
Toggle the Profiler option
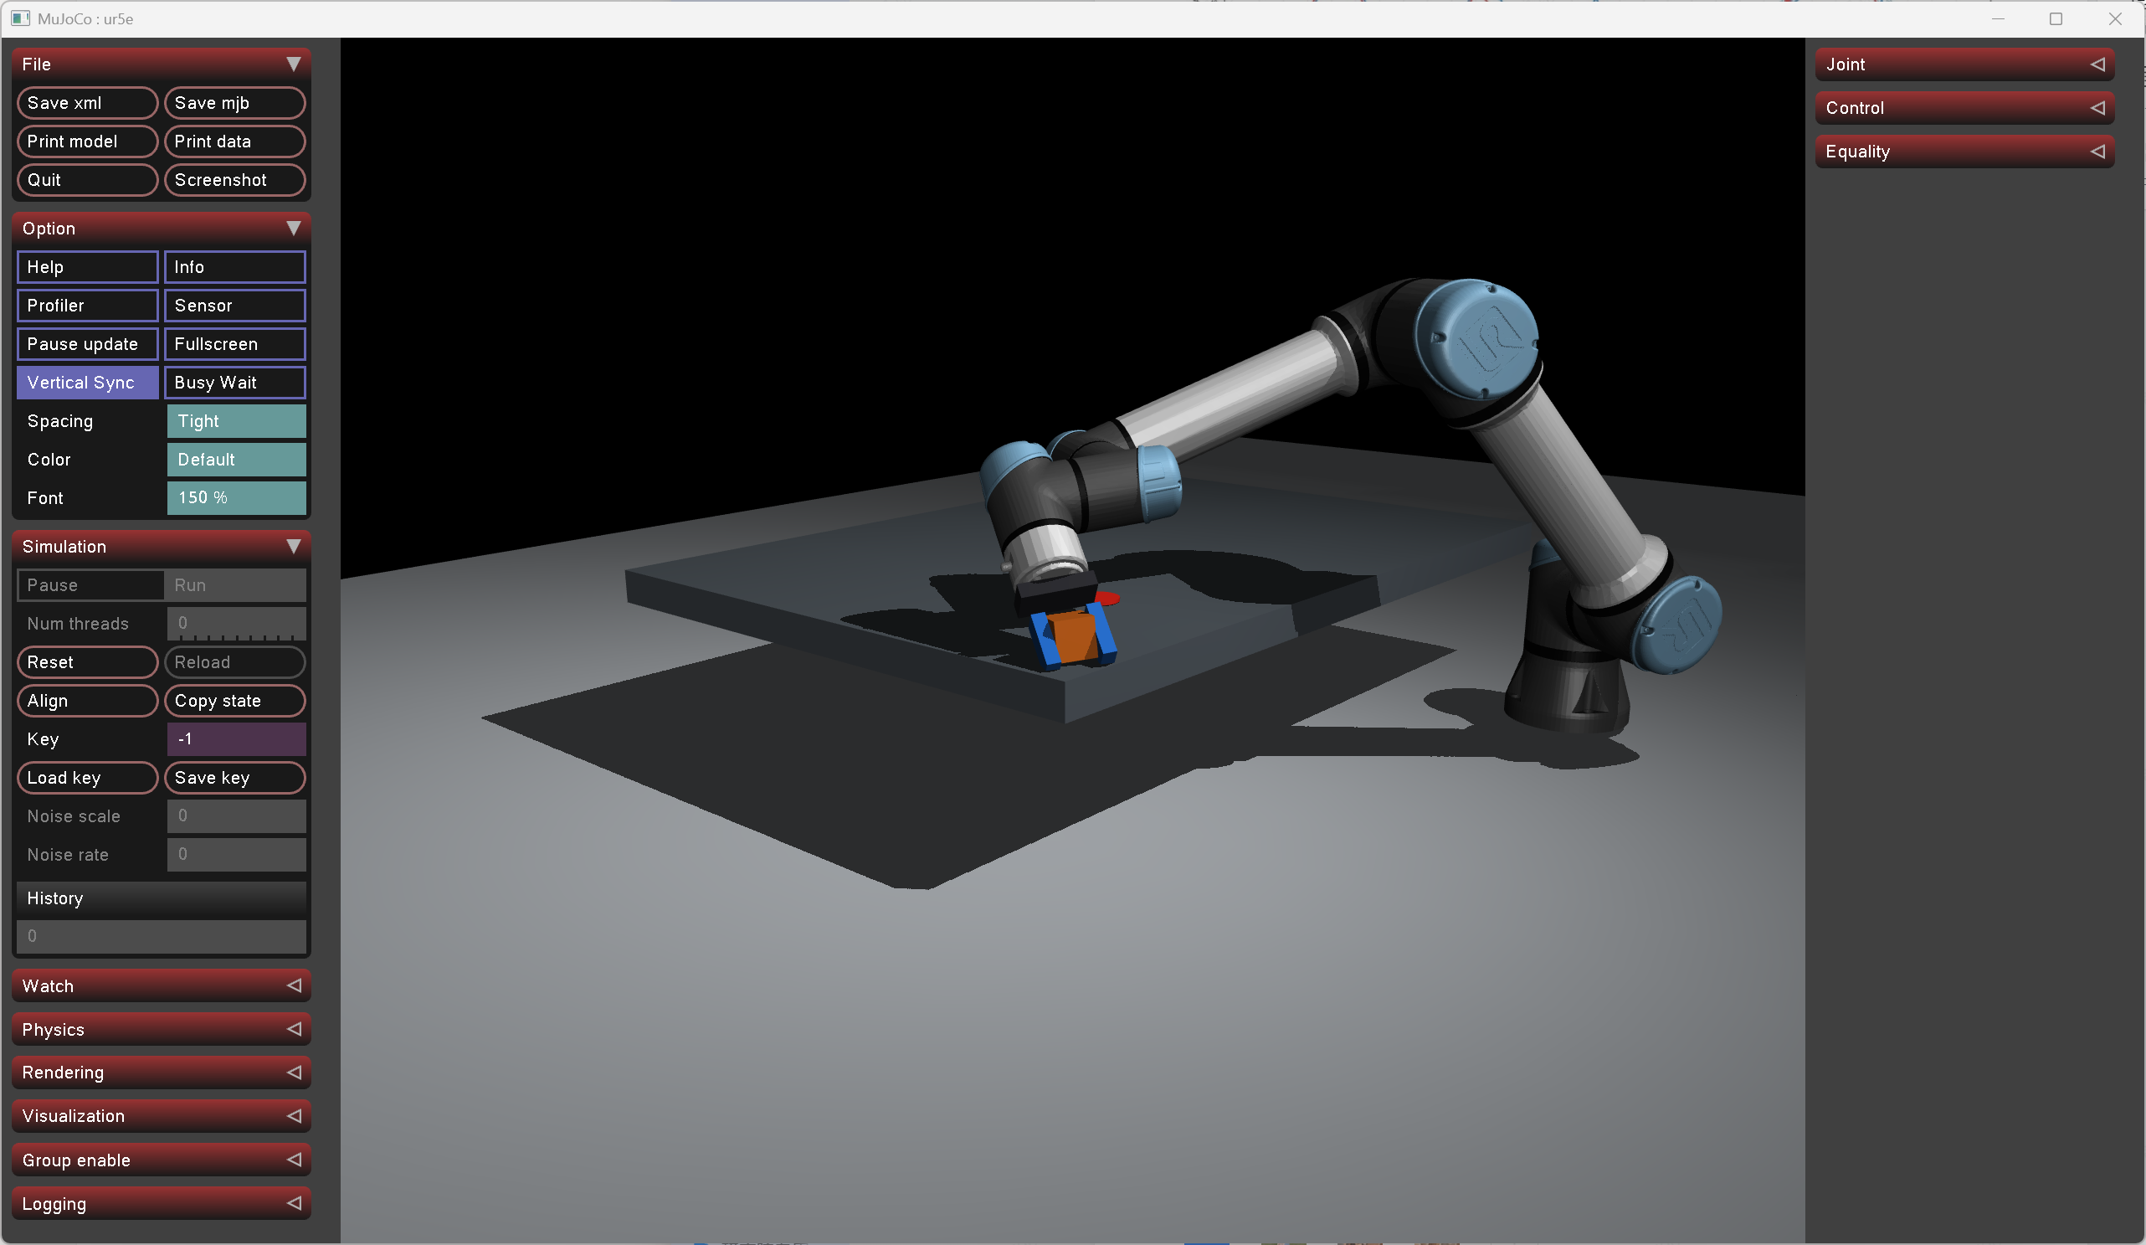click(88, 305)
